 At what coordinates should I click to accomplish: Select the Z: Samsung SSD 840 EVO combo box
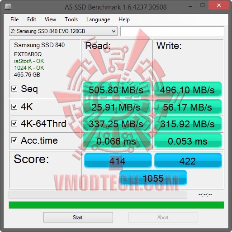(x=63, y=31)
